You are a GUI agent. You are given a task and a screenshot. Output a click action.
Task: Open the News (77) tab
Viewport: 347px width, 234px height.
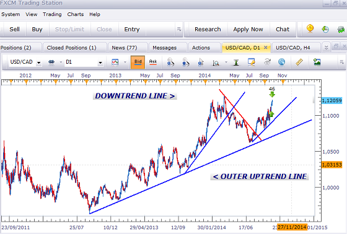[x=125, y=48]
